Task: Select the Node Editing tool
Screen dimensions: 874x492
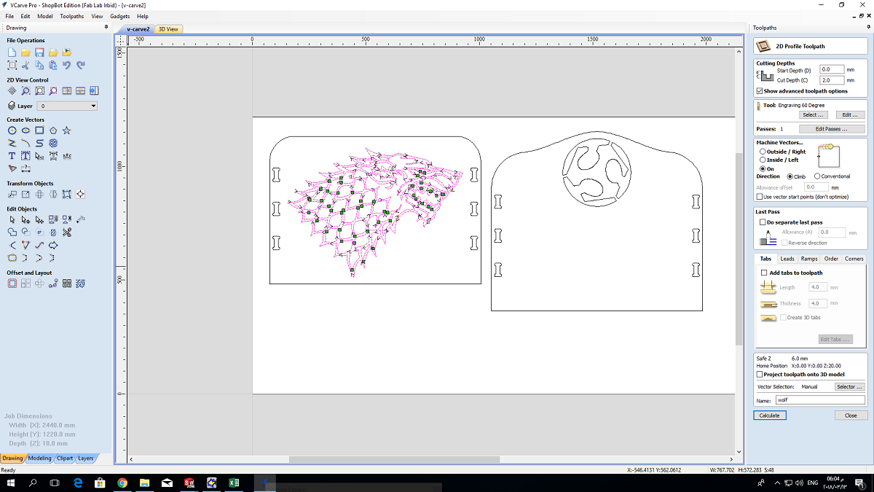Action: [25, 219]
